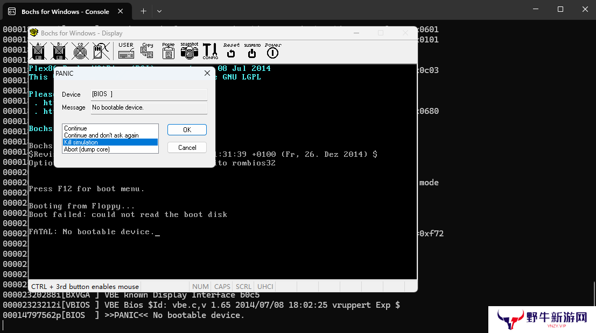This screenshot has width=596, height=333.
Task: Click the Paste toolbar icon
Action: coord(168,50)
